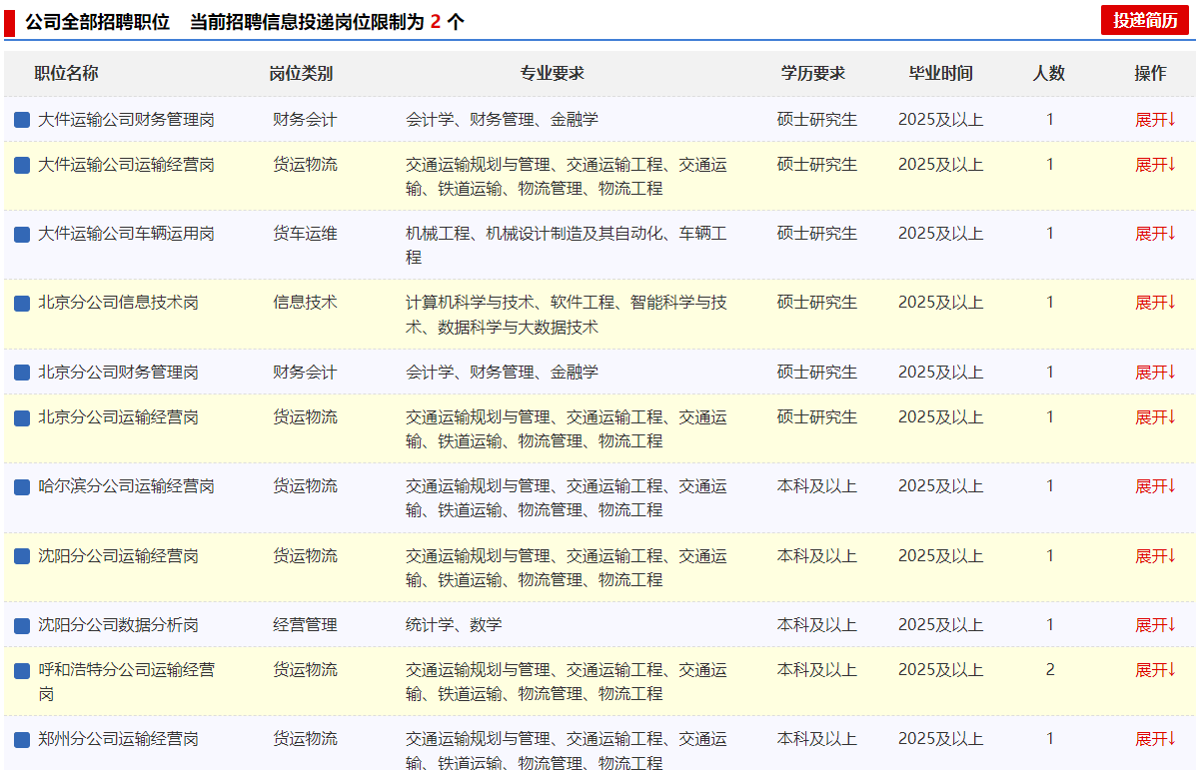
Task: Show details of 沈阳分公司运输经营岗
Action: (1155, 556)
